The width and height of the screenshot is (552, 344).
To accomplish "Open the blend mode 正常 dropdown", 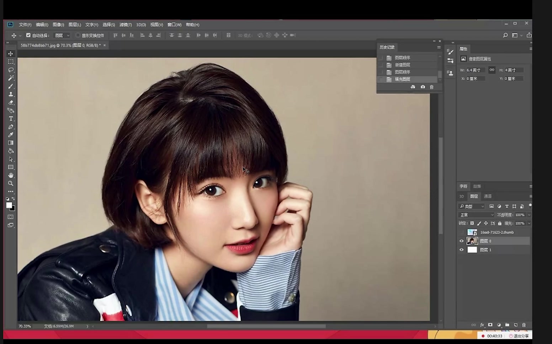I will (476, 215).
